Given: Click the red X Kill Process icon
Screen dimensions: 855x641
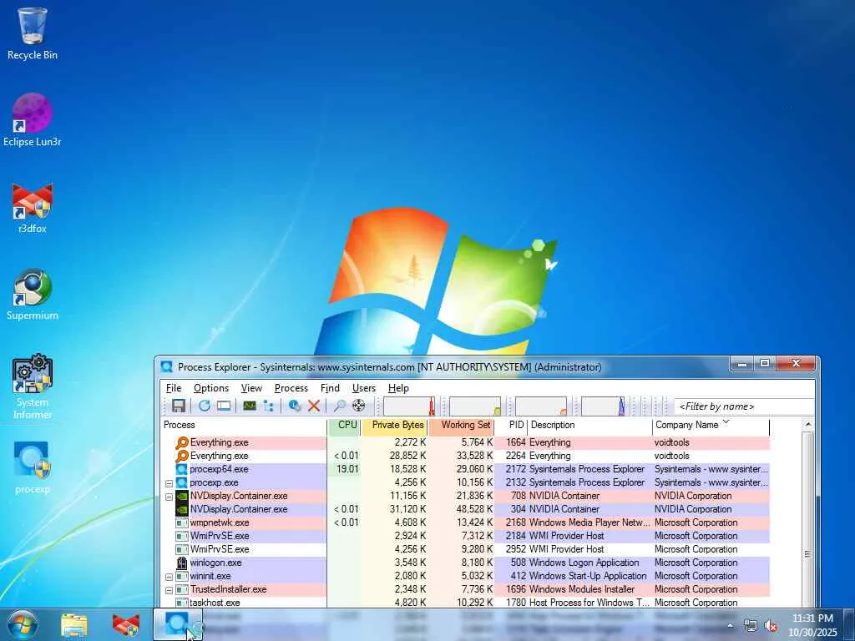Looking at the screenshot, I should point(314,406).
